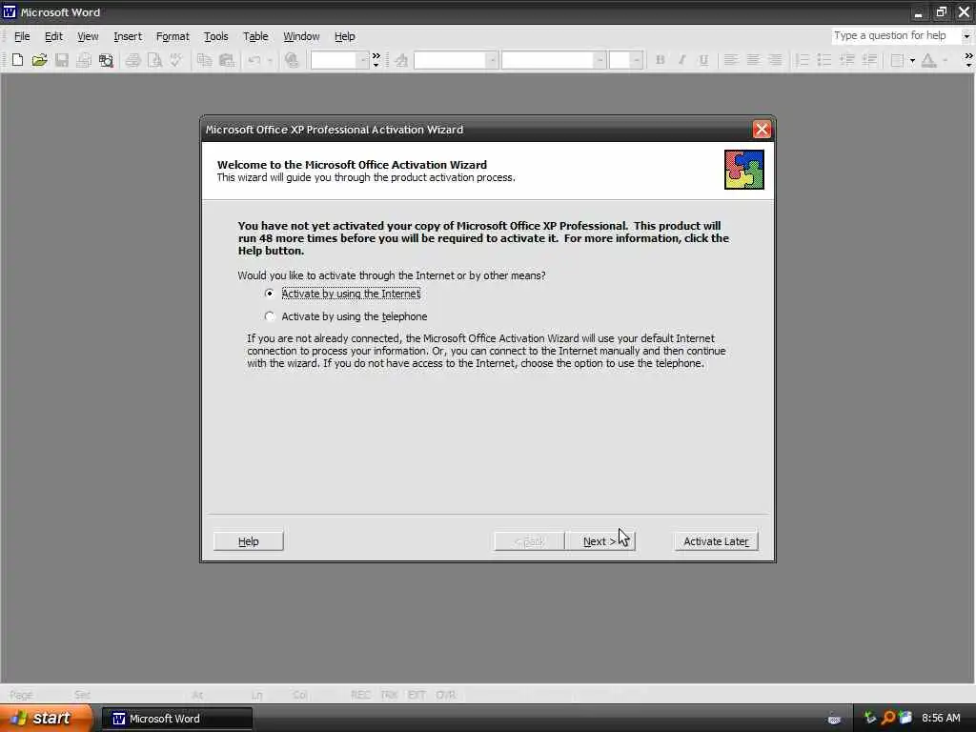The width and height of the screenshot is (976, 732).
Task: Click Microsoft Word taskbar button
Action: tap(176, 719)
